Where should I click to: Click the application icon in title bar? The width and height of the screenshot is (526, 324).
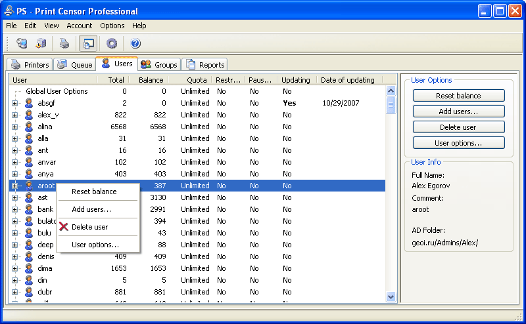click(x=9, y=11)
